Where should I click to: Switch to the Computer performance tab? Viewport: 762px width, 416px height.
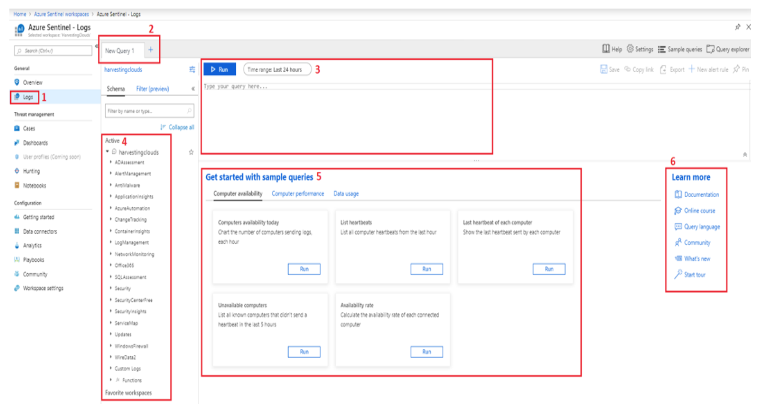coord(298,193)
